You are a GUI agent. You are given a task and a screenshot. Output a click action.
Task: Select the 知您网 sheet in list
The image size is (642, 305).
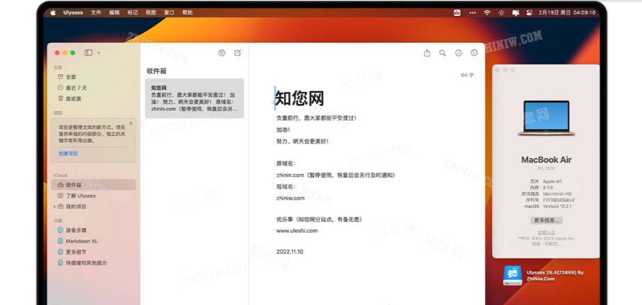click(x=194, y=98)
